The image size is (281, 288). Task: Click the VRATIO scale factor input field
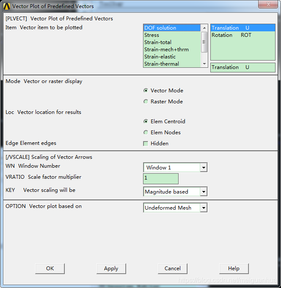point(161,179)
